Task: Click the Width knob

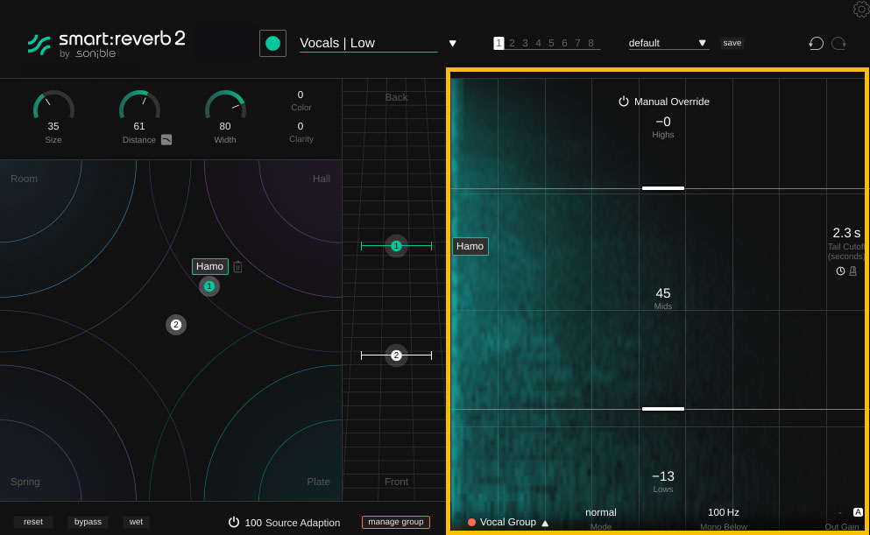Action: point(224,105)
